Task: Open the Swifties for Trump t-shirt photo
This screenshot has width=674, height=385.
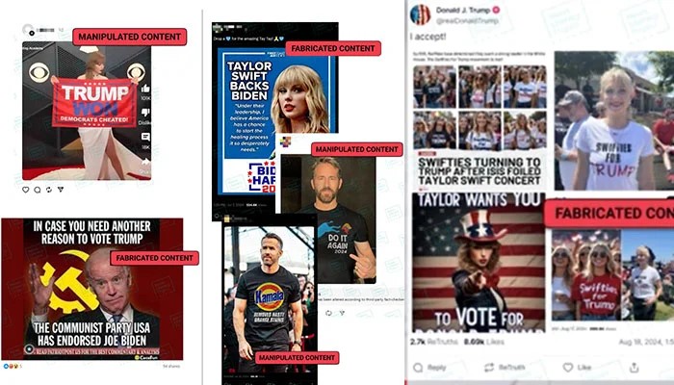Action: click(614, 120)
